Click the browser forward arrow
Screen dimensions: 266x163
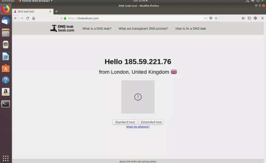point(22,18)
